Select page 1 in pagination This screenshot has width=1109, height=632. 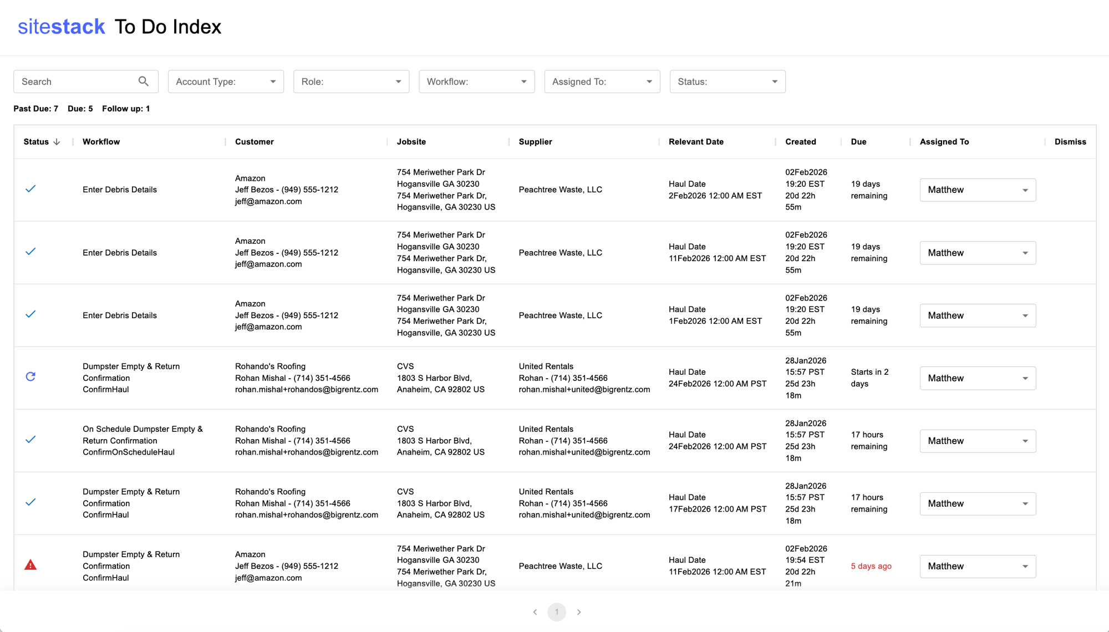pyautogui.click(x=557, y=612)
